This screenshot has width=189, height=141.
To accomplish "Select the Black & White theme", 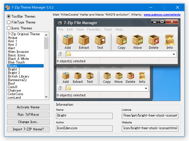I will 26,59.
